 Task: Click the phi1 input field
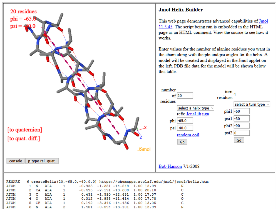pos(242,111)
